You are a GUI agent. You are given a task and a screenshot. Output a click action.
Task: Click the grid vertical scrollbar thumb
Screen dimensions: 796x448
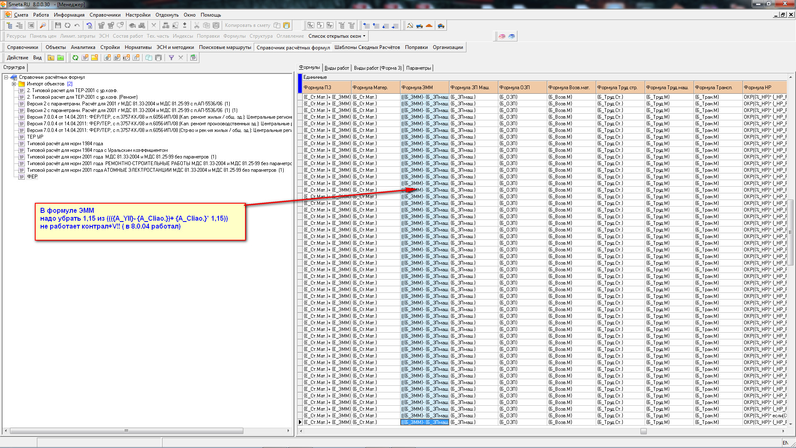pyautogui.click(x=791, y=232)
